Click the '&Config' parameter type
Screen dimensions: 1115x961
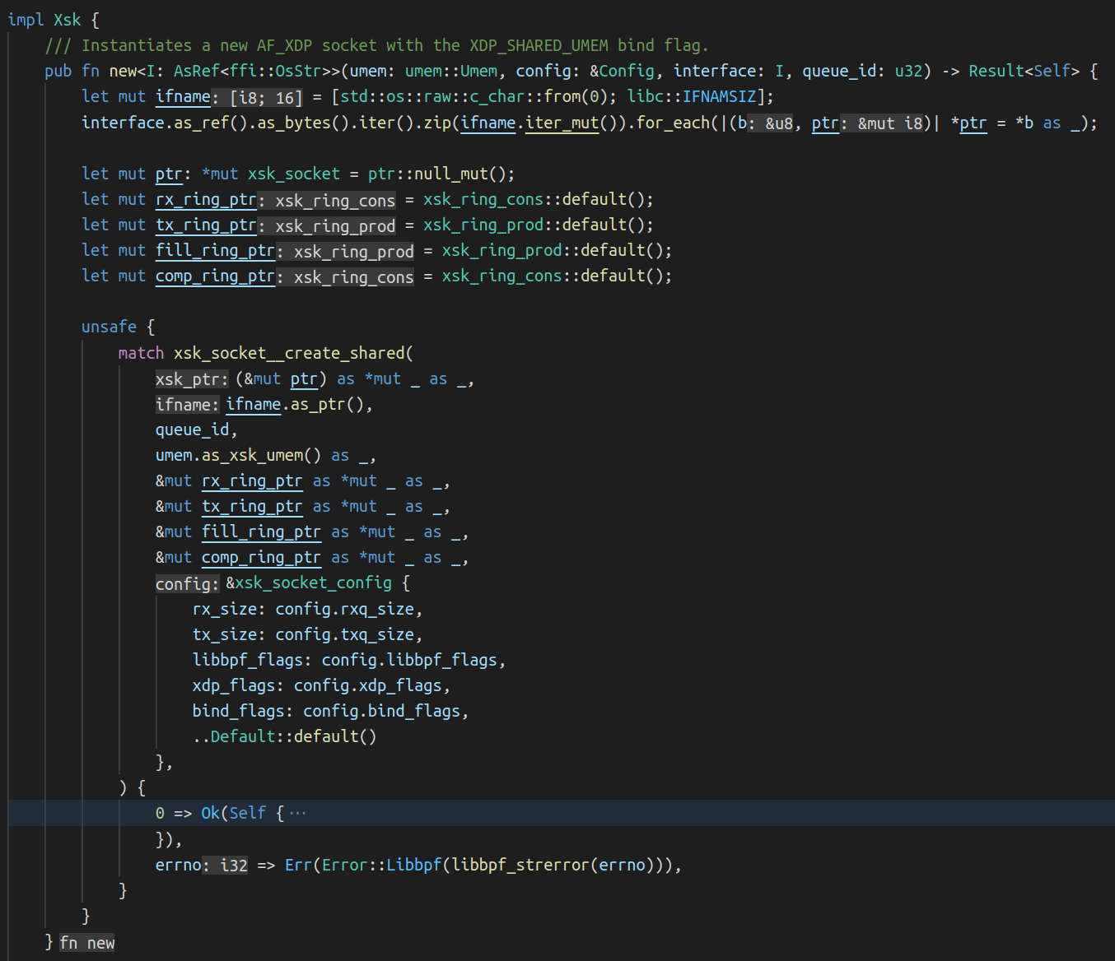pos(623,71)
